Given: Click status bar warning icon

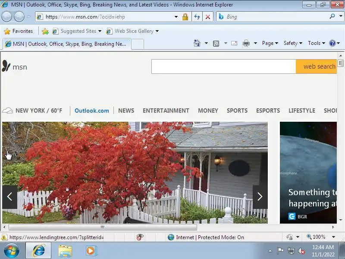Looking at the screenshot, I should click(x=4, y=237).
